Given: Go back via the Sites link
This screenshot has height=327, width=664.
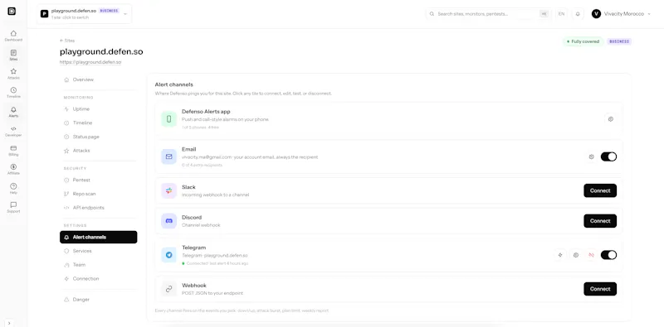Looking at the screenshot, I should [x=67, y=41].
